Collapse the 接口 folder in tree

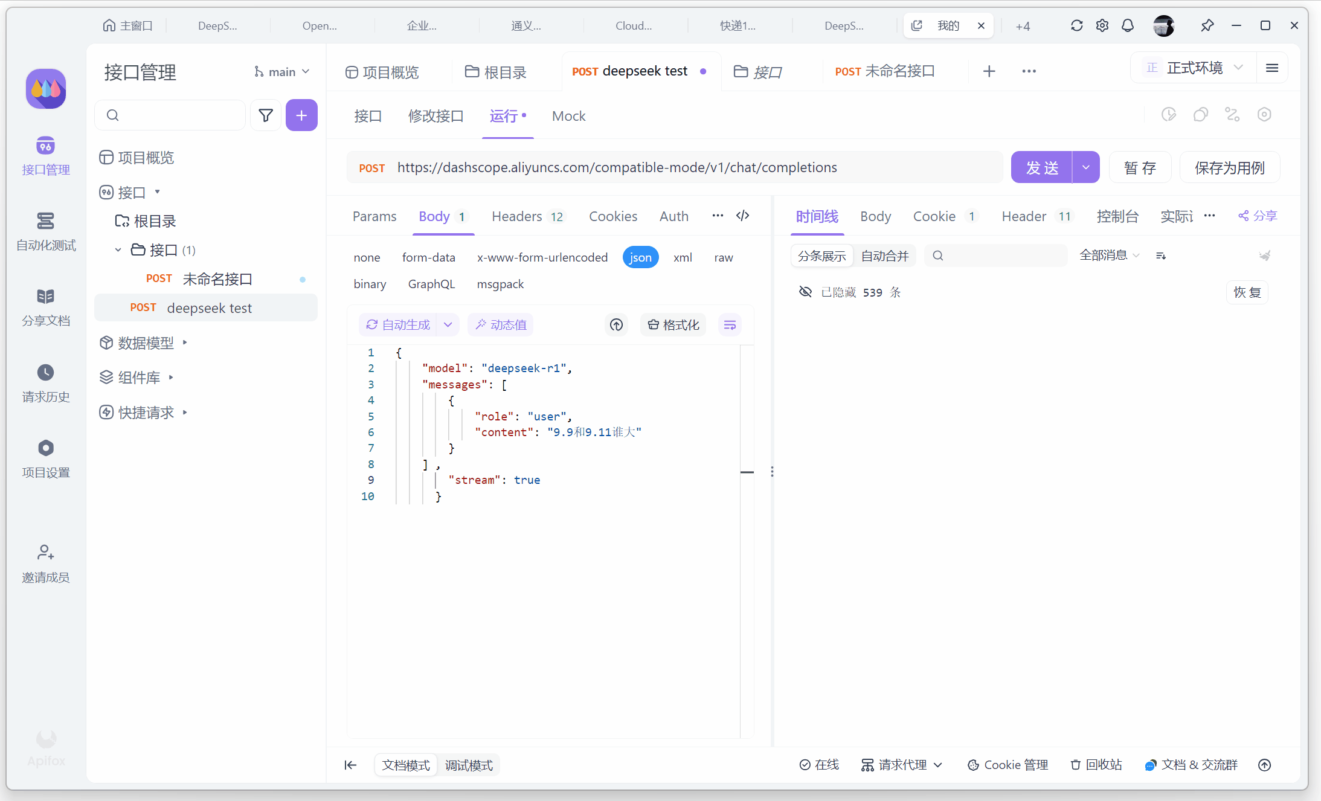click(118, 250)
